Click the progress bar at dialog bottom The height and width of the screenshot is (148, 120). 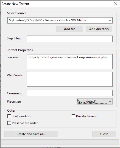pos(60,142)
